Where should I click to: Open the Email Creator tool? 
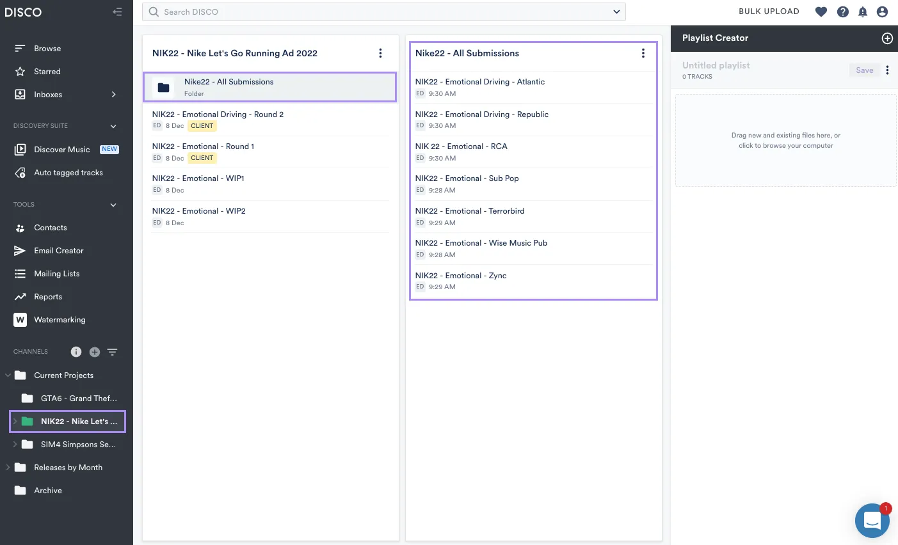tap(59, 250)
